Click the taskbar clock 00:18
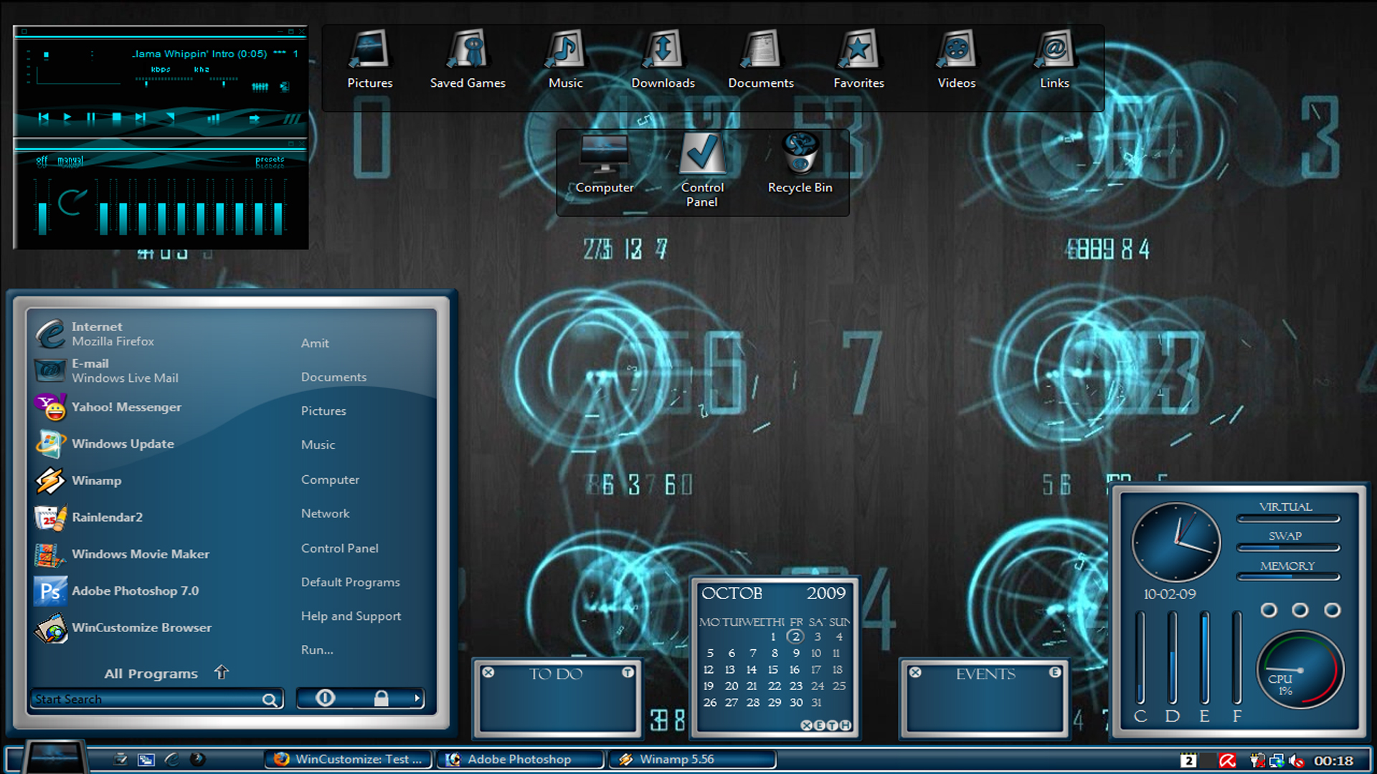This screenshot has height=774, width=1377. pyautogui.click(x=1333, y=761)
